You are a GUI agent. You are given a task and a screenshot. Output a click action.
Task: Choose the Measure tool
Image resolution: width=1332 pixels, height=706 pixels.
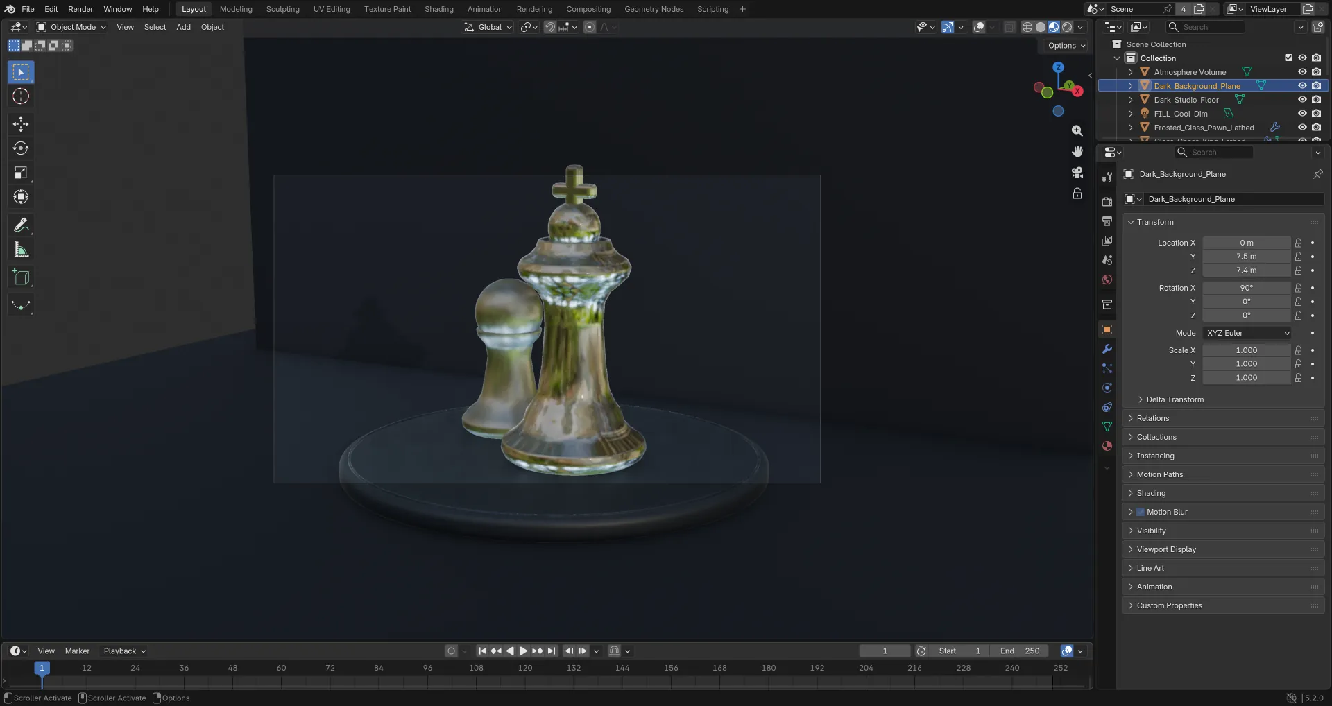21,250
